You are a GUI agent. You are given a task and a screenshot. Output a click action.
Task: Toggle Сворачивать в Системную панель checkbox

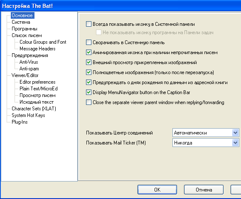(89, 42)
